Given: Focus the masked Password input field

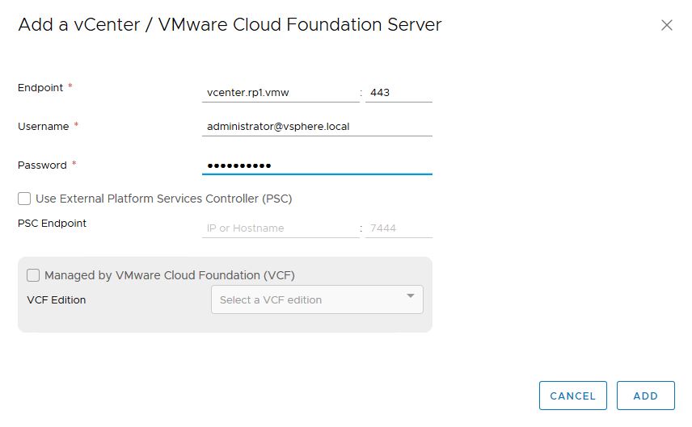Looking at the screenshot, I should [316, 165].
